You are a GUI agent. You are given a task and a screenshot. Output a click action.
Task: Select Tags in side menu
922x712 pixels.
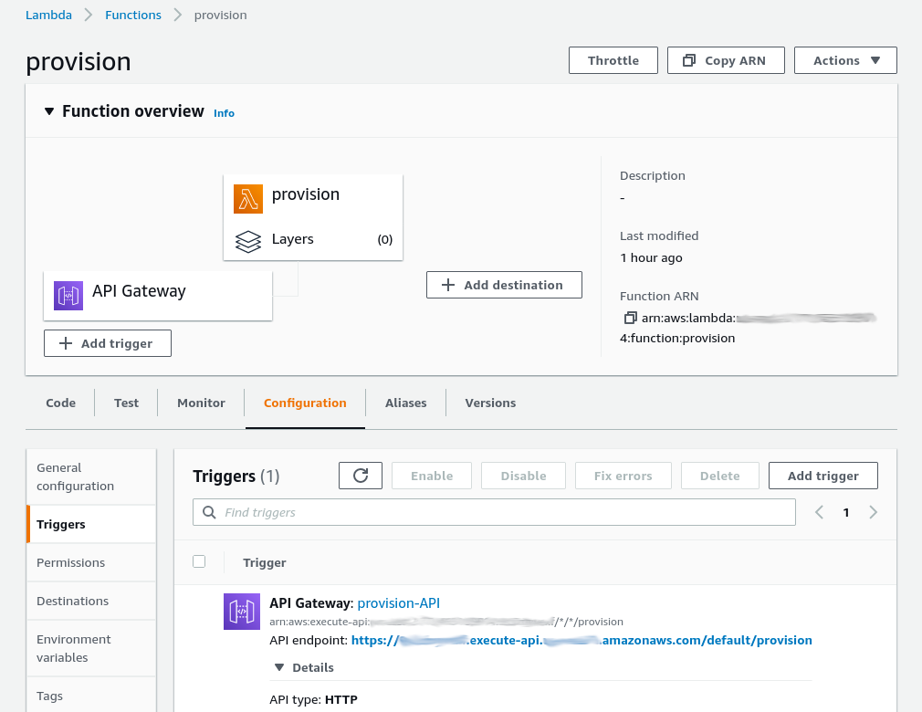(x=91, y=696)
